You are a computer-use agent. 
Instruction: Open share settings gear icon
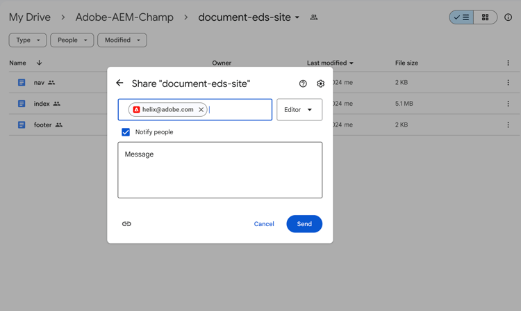click(x=320, y=83)
